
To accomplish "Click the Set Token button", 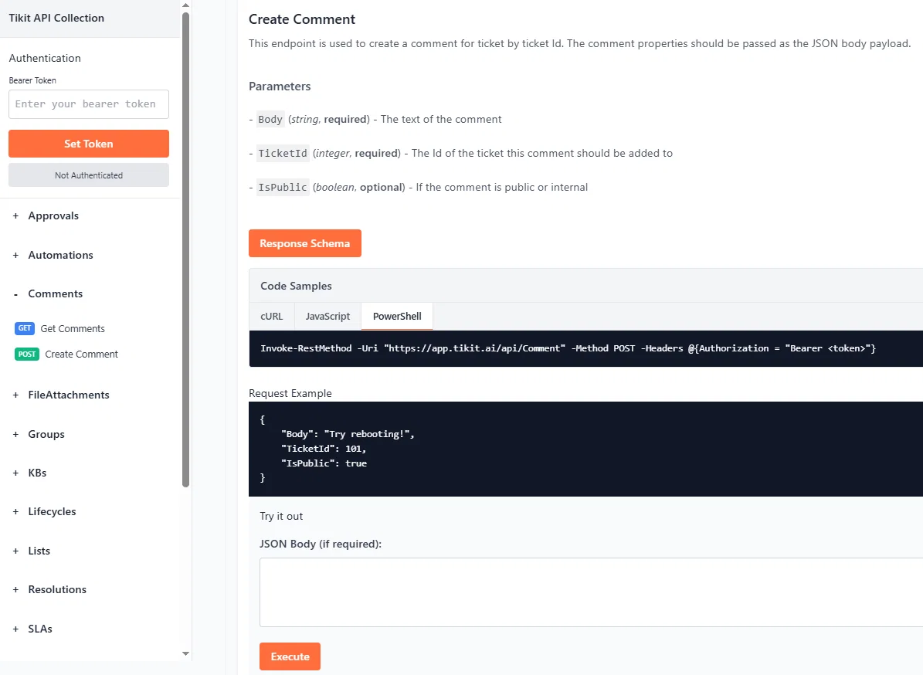I will click(89, 144).
